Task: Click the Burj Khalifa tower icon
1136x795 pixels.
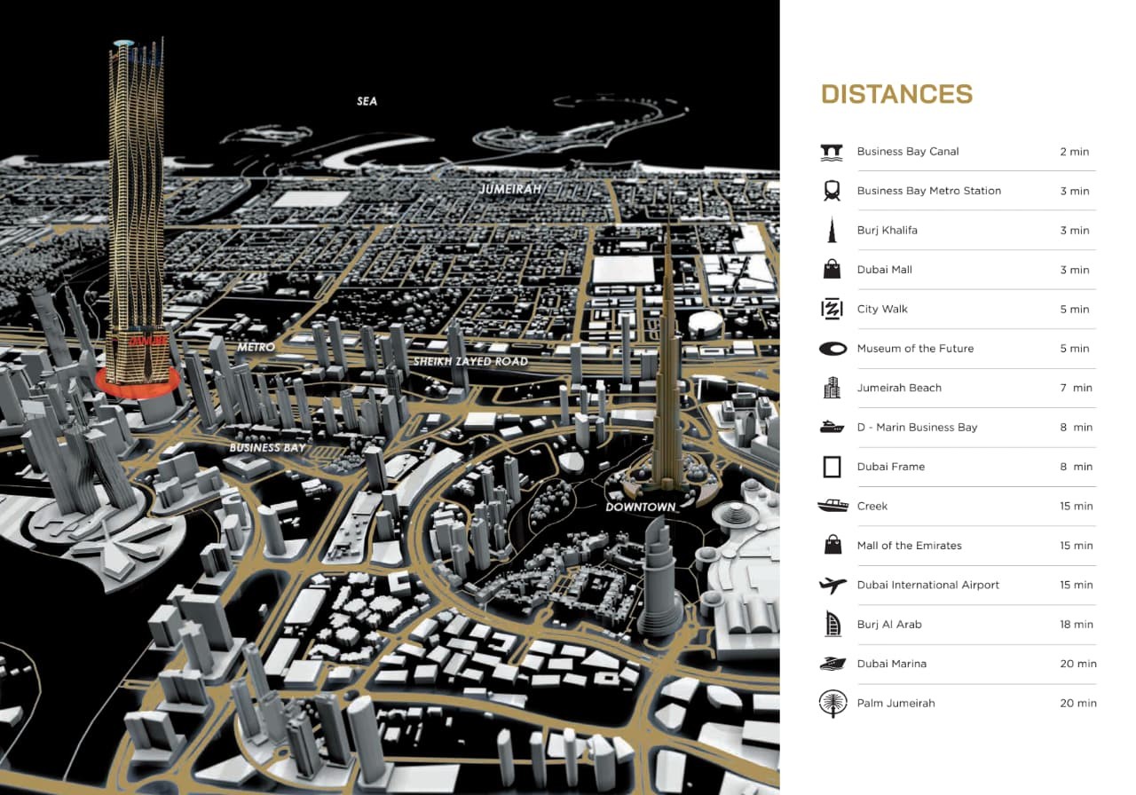Action: (x=832, y=230)
